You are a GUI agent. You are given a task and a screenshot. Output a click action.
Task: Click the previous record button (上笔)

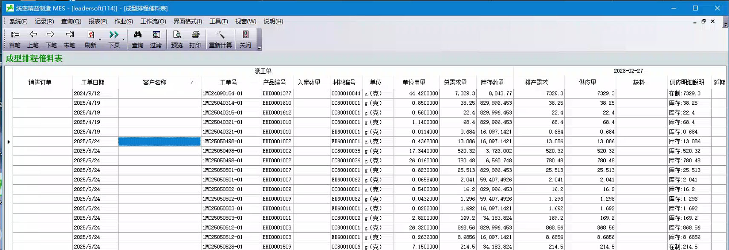click(33, 39)
